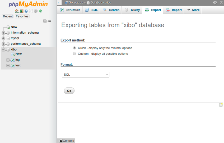
Task: Open phpMyAdmin documentation help icon
Action: pos(26,11)
